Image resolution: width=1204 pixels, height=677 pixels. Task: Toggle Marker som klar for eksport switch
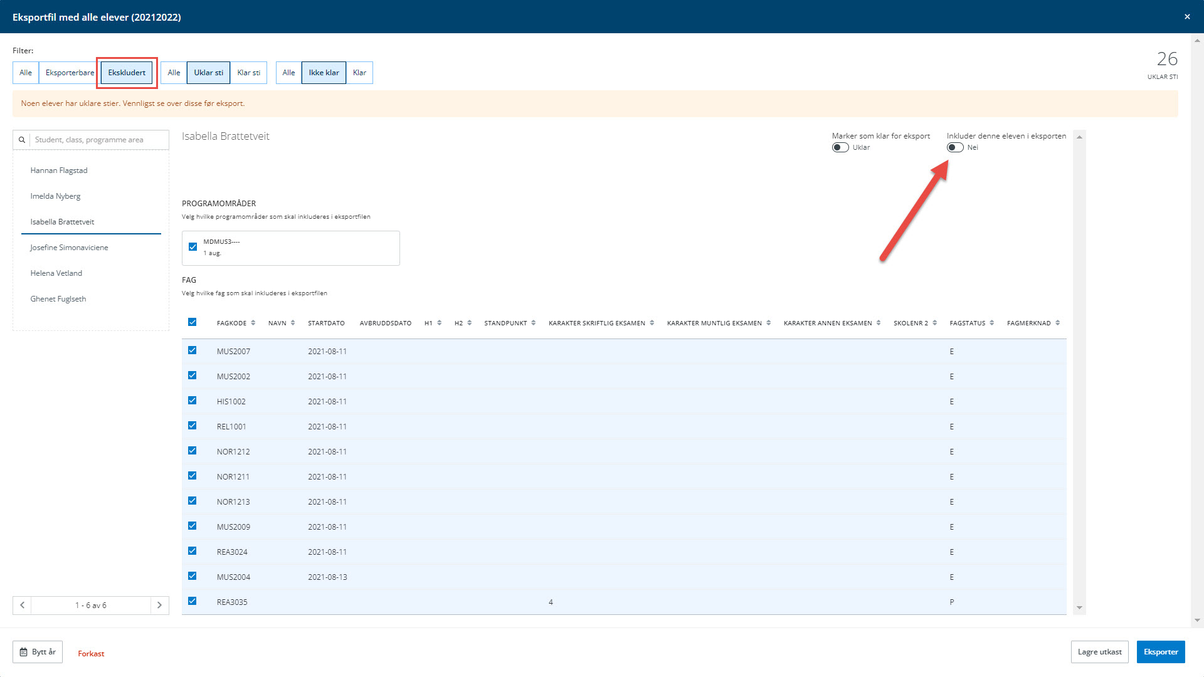pos(840,147)
